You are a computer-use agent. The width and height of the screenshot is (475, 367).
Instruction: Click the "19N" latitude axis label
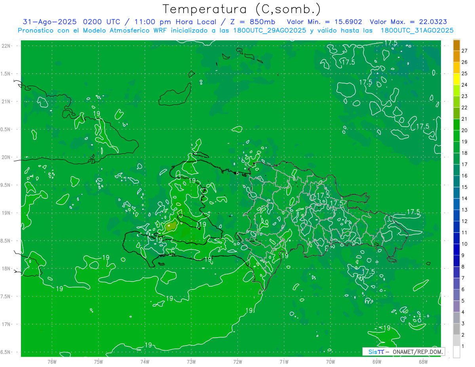pos(6,213)
